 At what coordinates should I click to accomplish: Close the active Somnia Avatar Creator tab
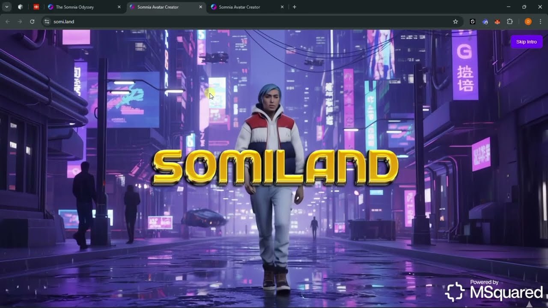pos(200,7)
